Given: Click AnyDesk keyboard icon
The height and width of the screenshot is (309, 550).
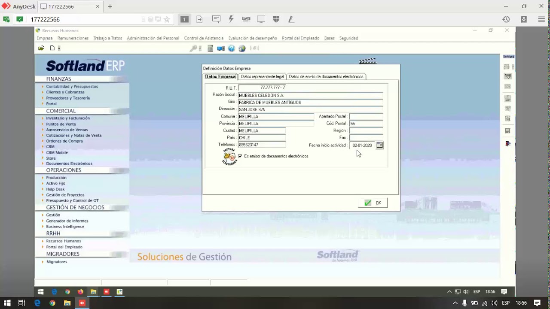Looking at the screenshot, I should click(x=246, y=19).
